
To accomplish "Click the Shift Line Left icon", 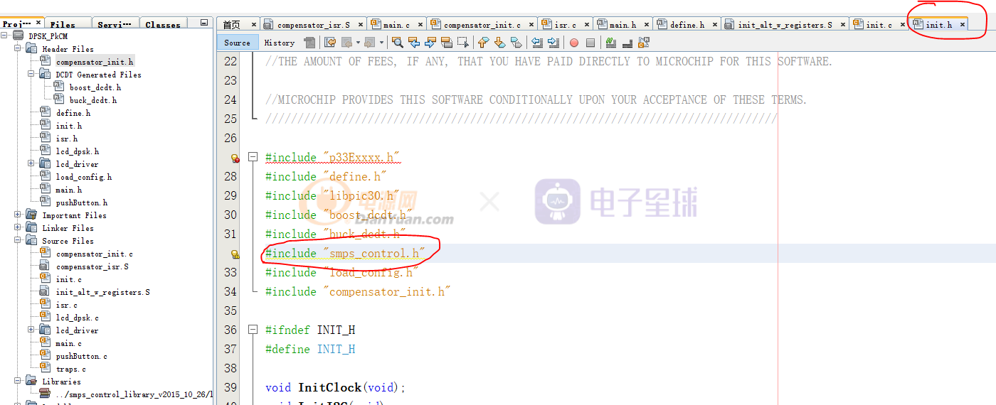I will [537, 43].
